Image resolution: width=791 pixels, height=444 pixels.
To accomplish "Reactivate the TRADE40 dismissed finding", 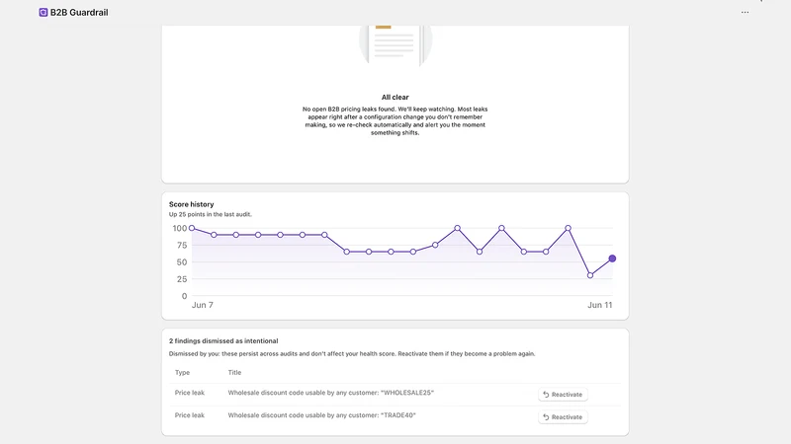I will (x=563, y=416).
